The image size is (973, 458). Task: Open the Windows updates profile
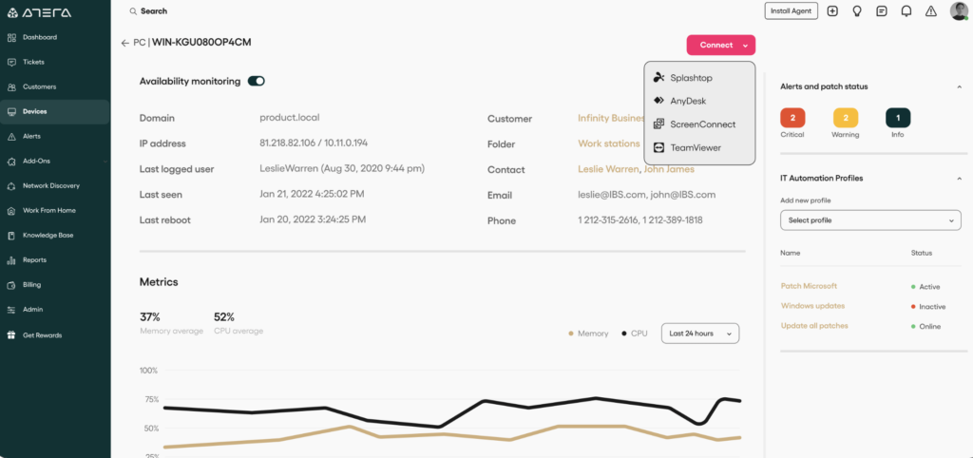pyautogui.click(x=812, y=305)
